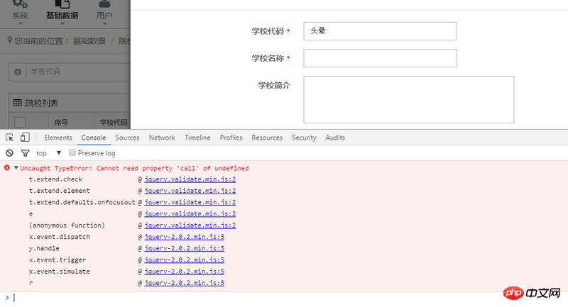Open jquery-2.0.2.min.js:5 link on the r row

click(185, 283)
